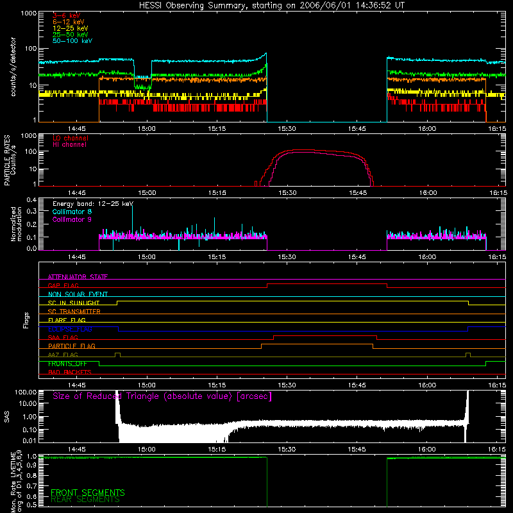Click the HI channel legend label
The image size is (513, 513).
[x=70, y=145]
